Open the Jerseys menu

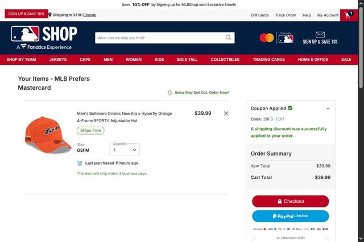(58, 60)
